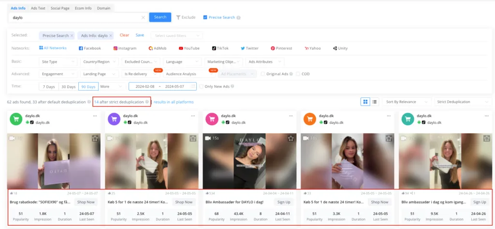Remove the Precise Search filter tag
Viewport: 495px width, 229px height.
click(x=72, y=36)
